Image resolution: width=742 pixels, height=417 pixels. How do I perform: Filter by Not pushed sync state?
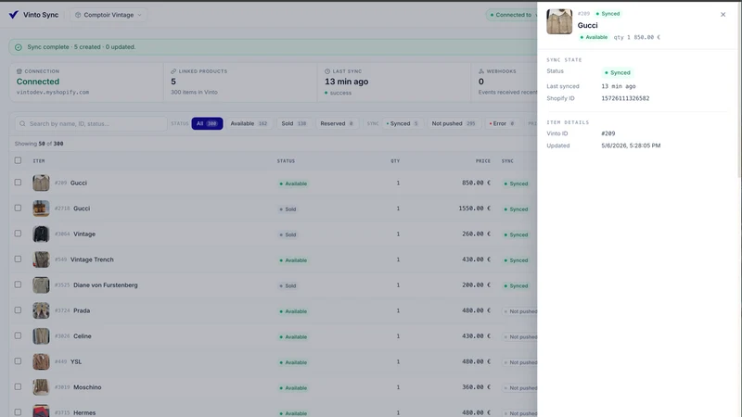454,123
